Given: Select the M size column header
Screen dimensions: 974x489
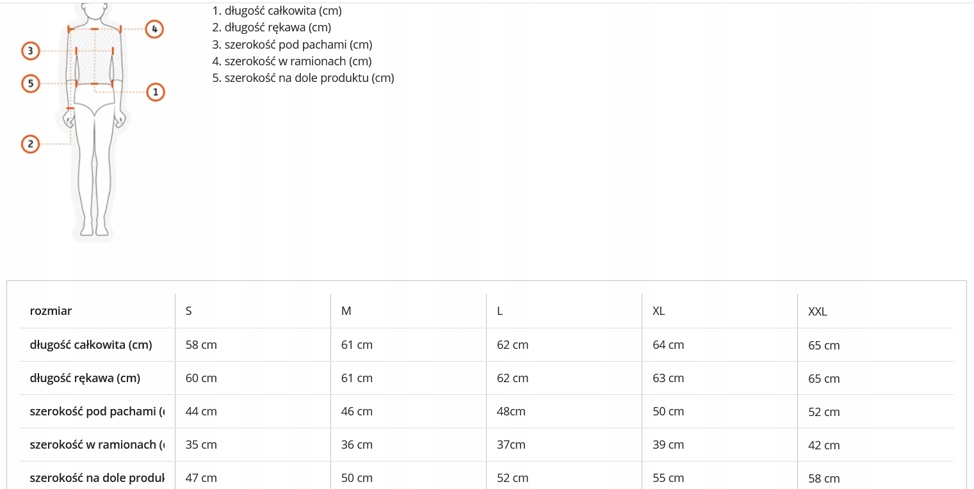Looking at the screenshot, I should 346,311.
